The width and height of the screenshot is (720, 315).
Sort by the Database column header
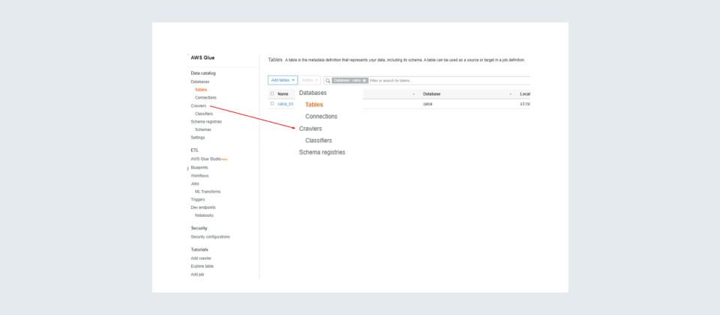432,94
